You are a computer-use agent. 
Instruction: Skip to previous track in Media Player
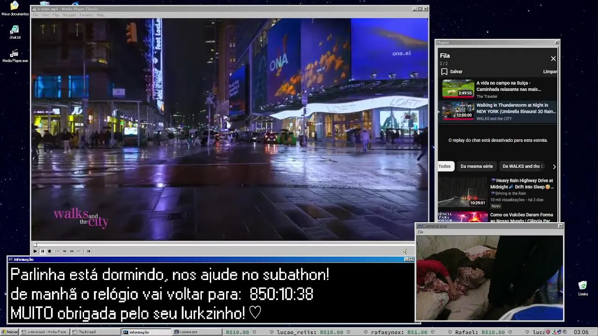[x=57, y=251]
